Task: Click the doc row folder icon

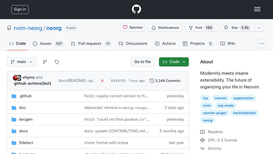Action: tap(14, 108)
